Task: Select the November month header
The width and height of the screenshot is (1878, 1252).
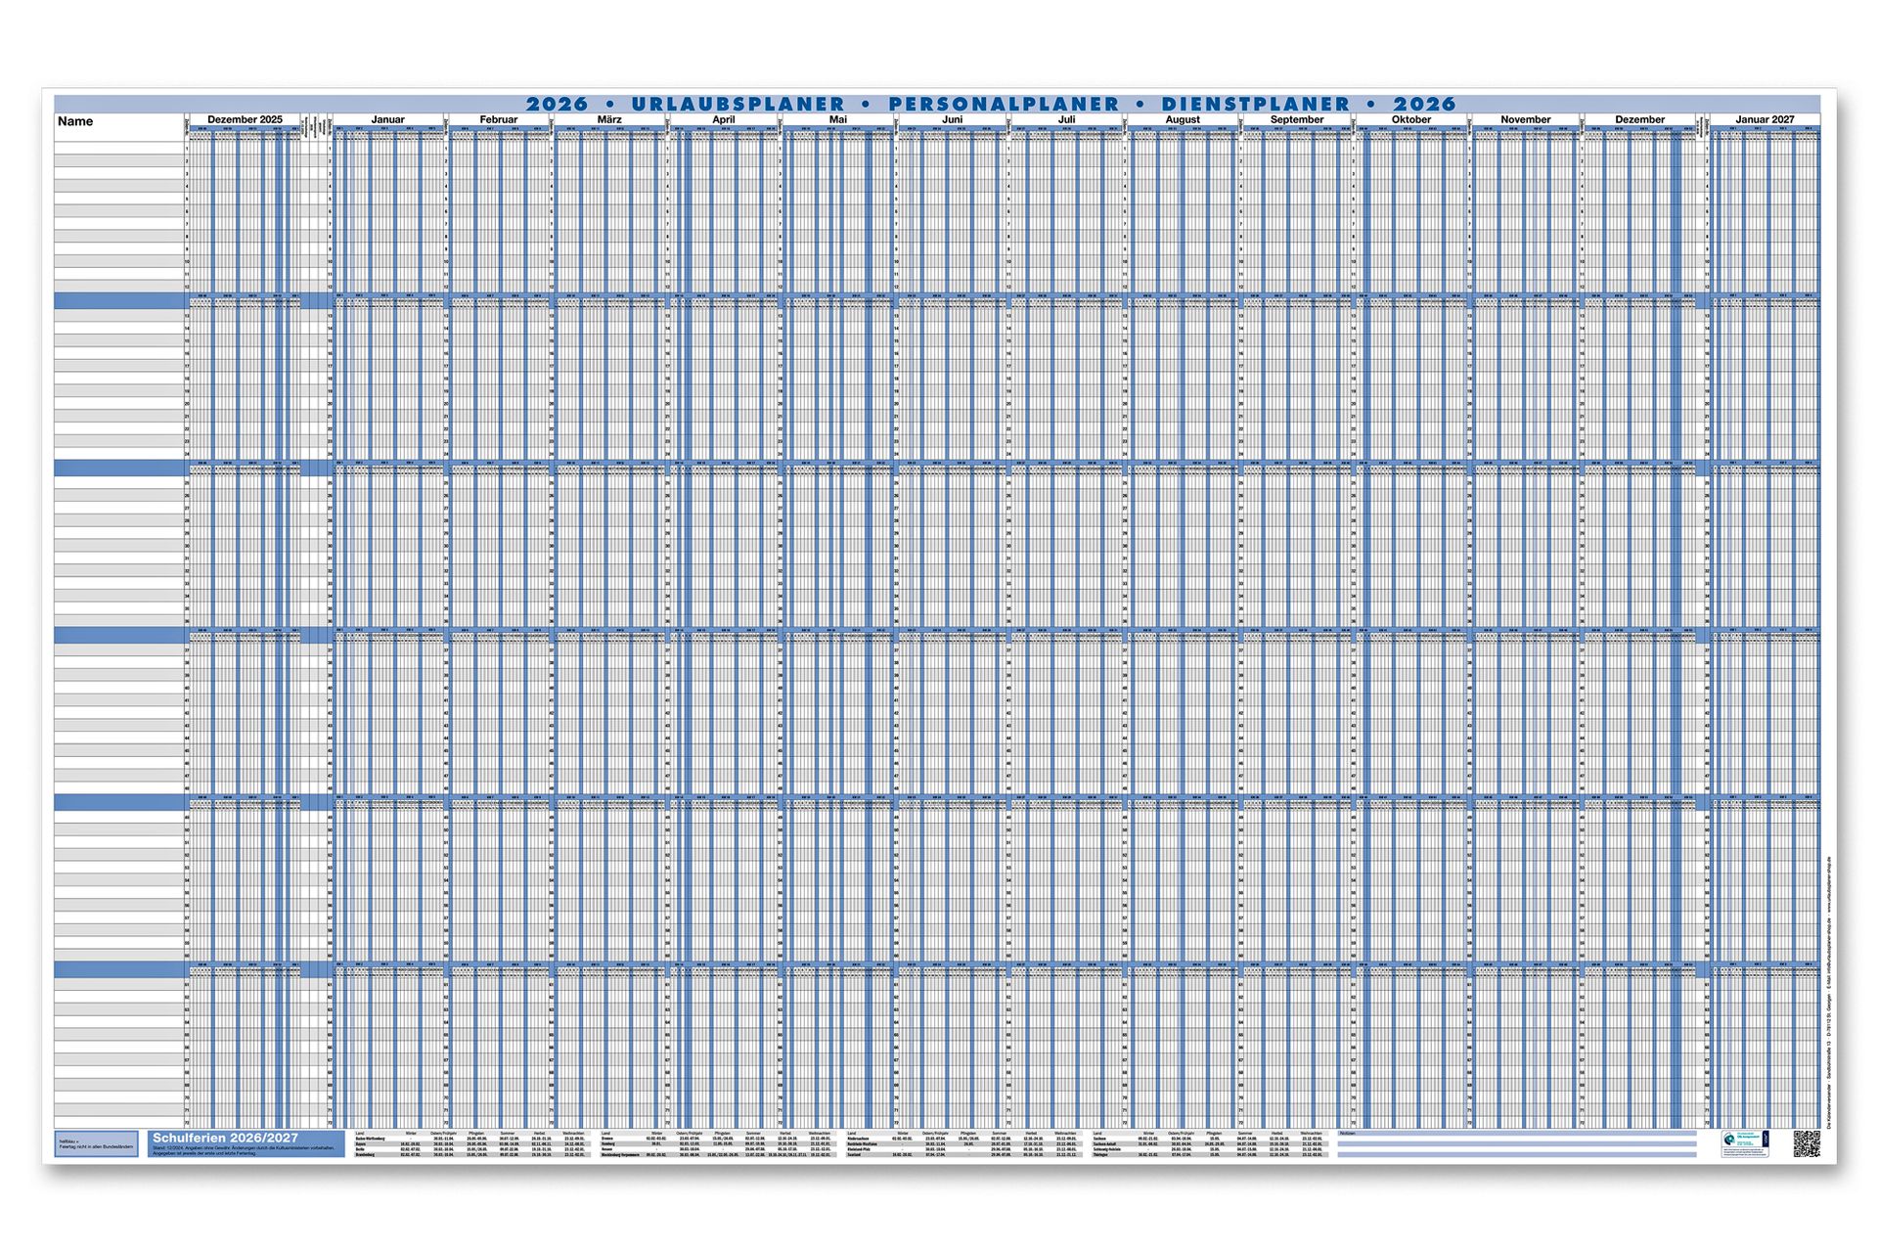Action: click(x=1525, y=119)
